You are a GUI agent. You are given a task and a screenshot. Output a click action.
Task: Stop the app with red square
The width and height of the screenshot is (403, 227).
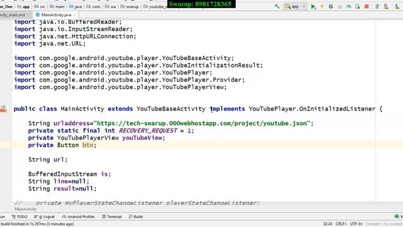366,7
